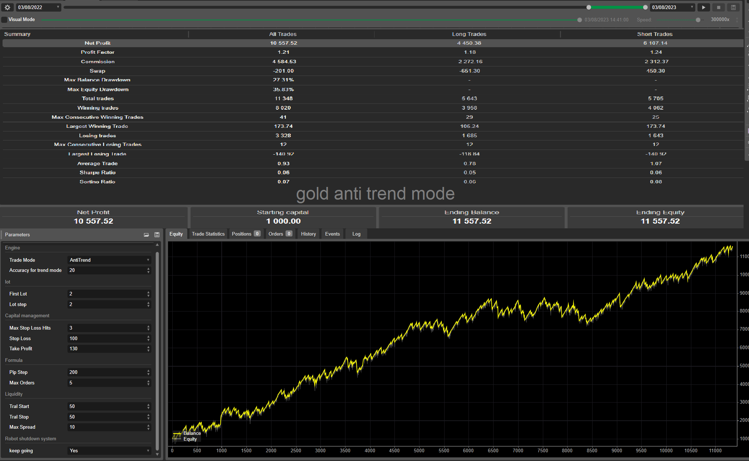Click the Max Stop Loss Hits stepper
This screenshot has height=461, width=749.
coord(148,328)
